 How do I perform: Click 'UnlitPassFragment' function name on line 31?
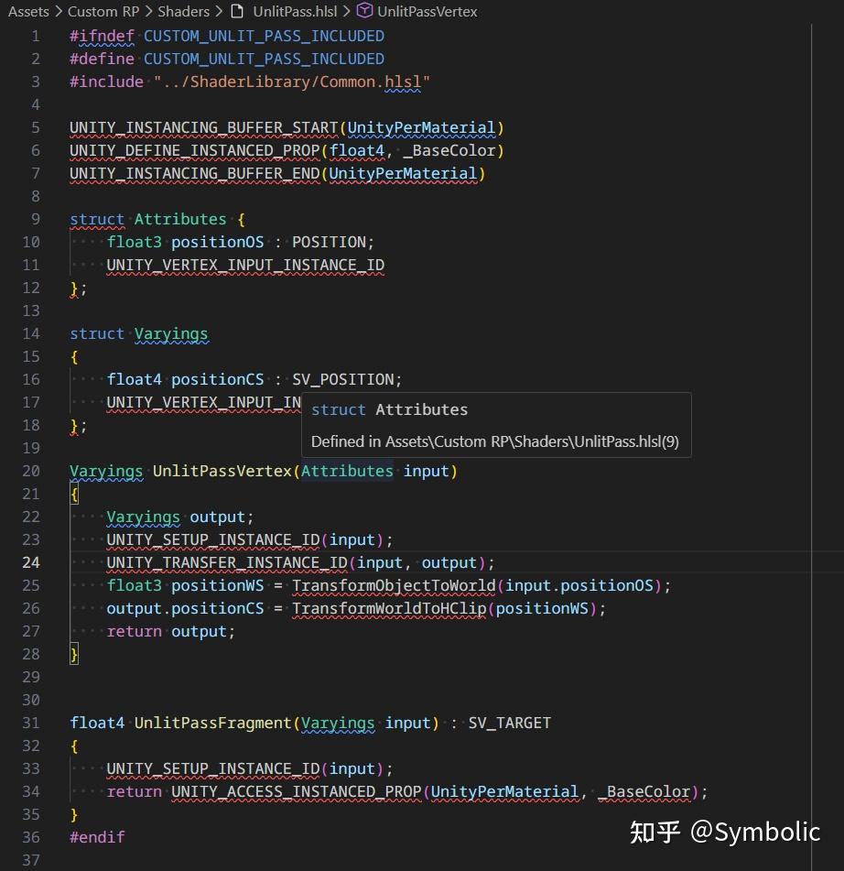click(212, 723)
